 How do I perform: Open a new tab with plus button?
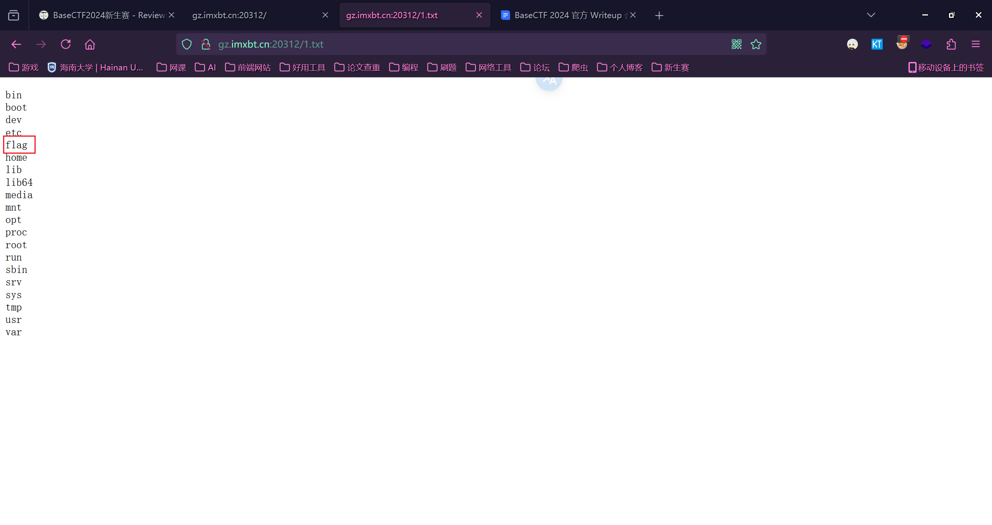659,15
